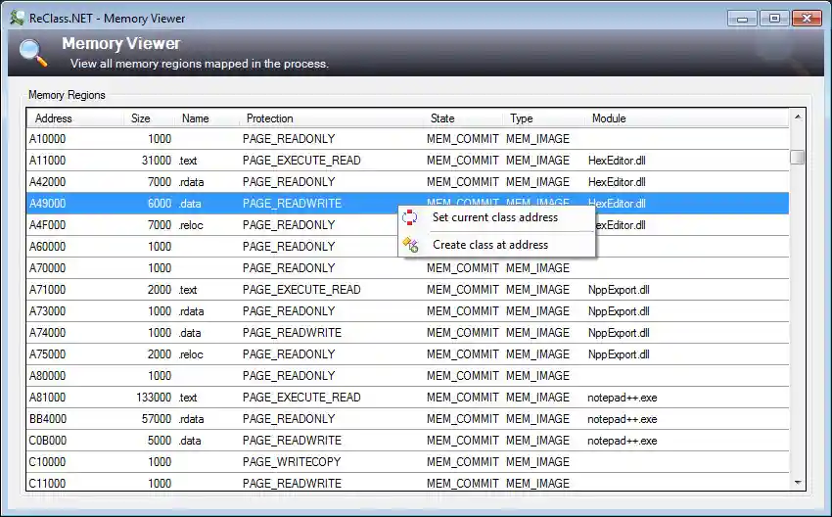832x517 pixels.
Task: Choose Create class at address option
Action: tap(489, 245)
